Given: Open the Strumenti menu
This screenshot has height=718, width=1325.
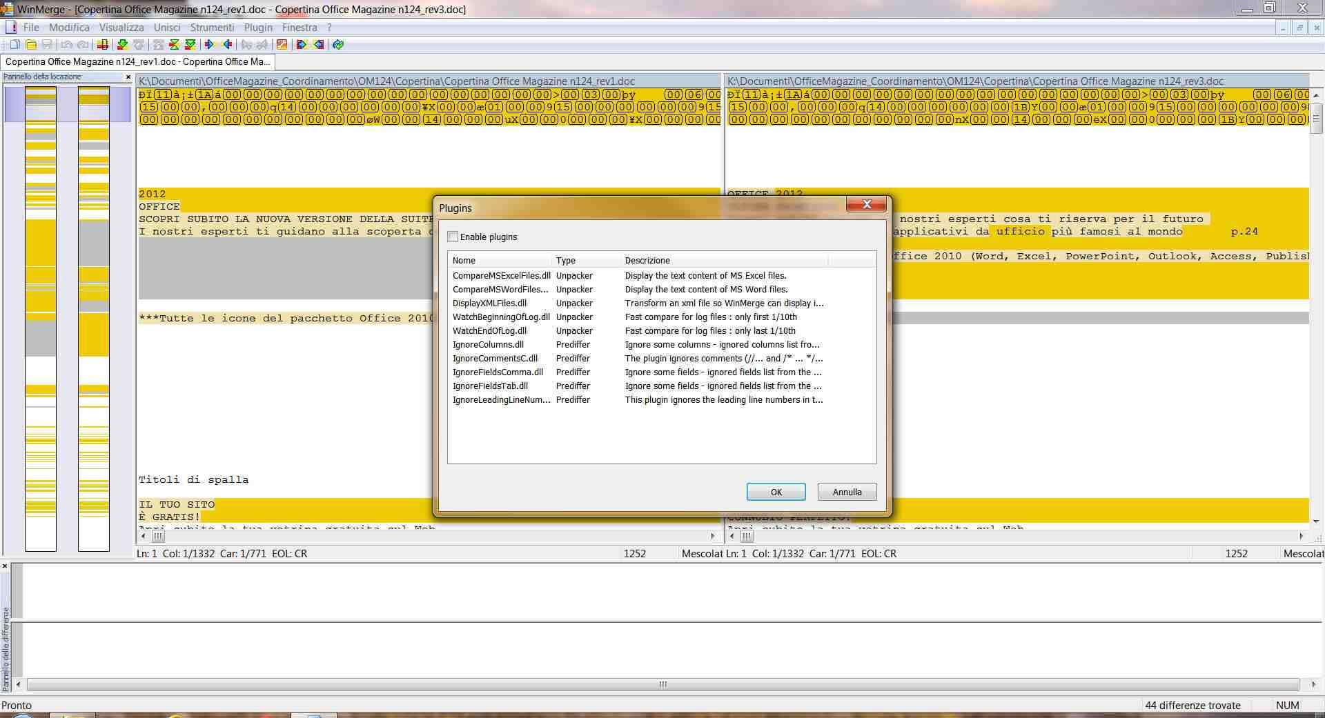Looking at the screenshot, I should [212, 28].
